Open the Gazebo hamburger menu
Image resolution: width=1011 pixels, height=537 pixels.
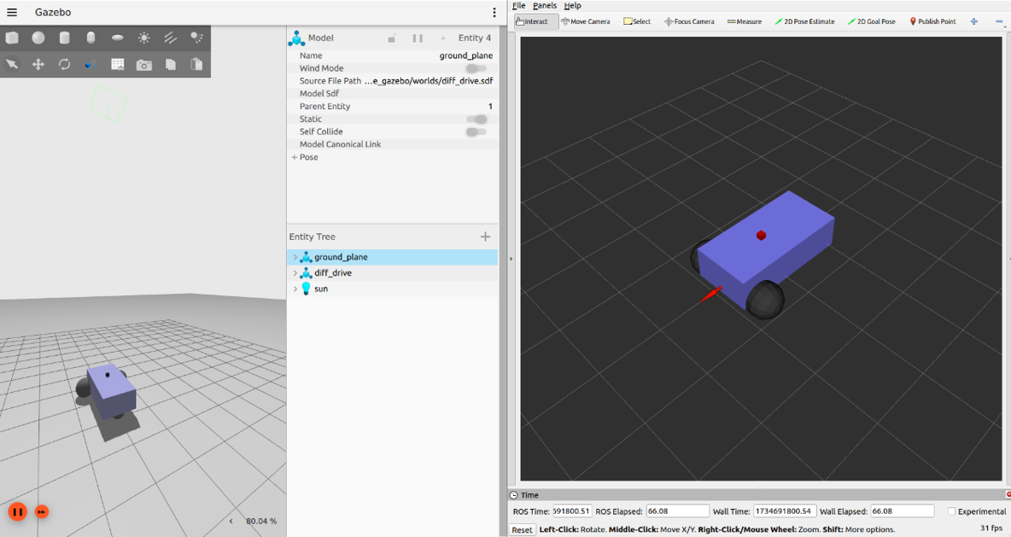(12, 13)
